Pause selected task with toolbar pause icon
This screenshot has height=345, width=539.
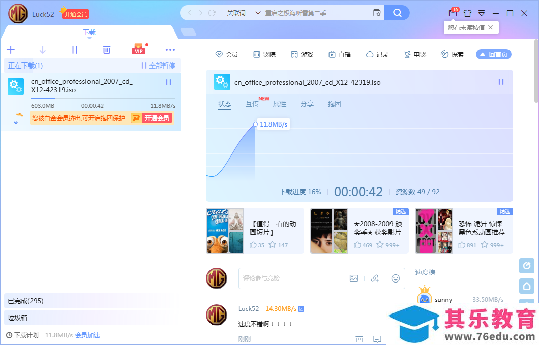click(75, 50)
